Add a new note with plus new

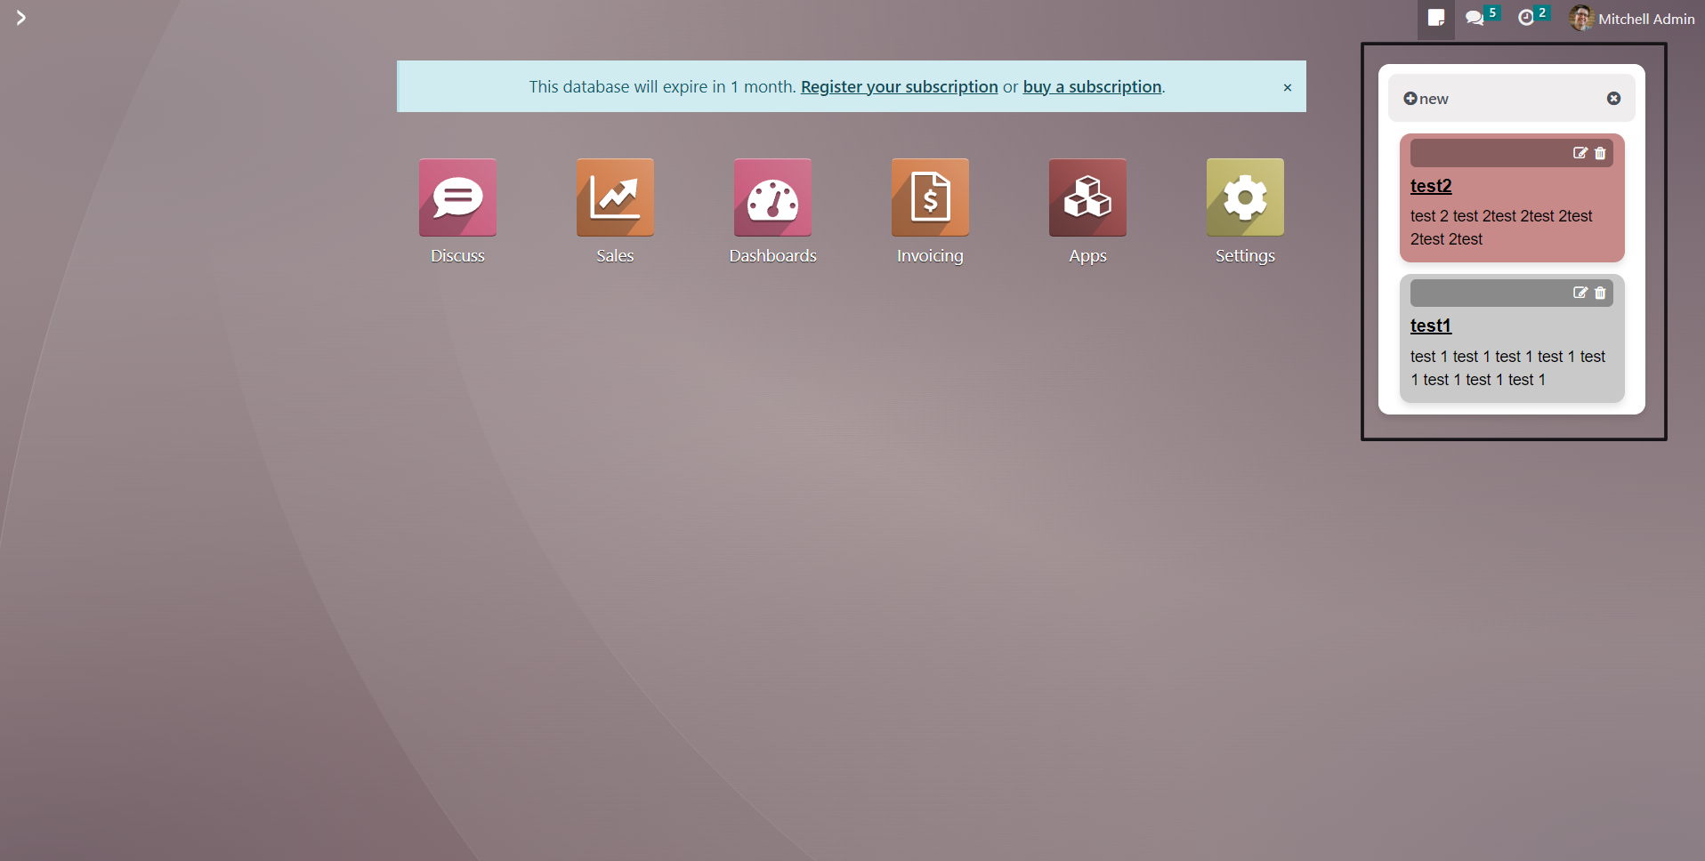1426,99
